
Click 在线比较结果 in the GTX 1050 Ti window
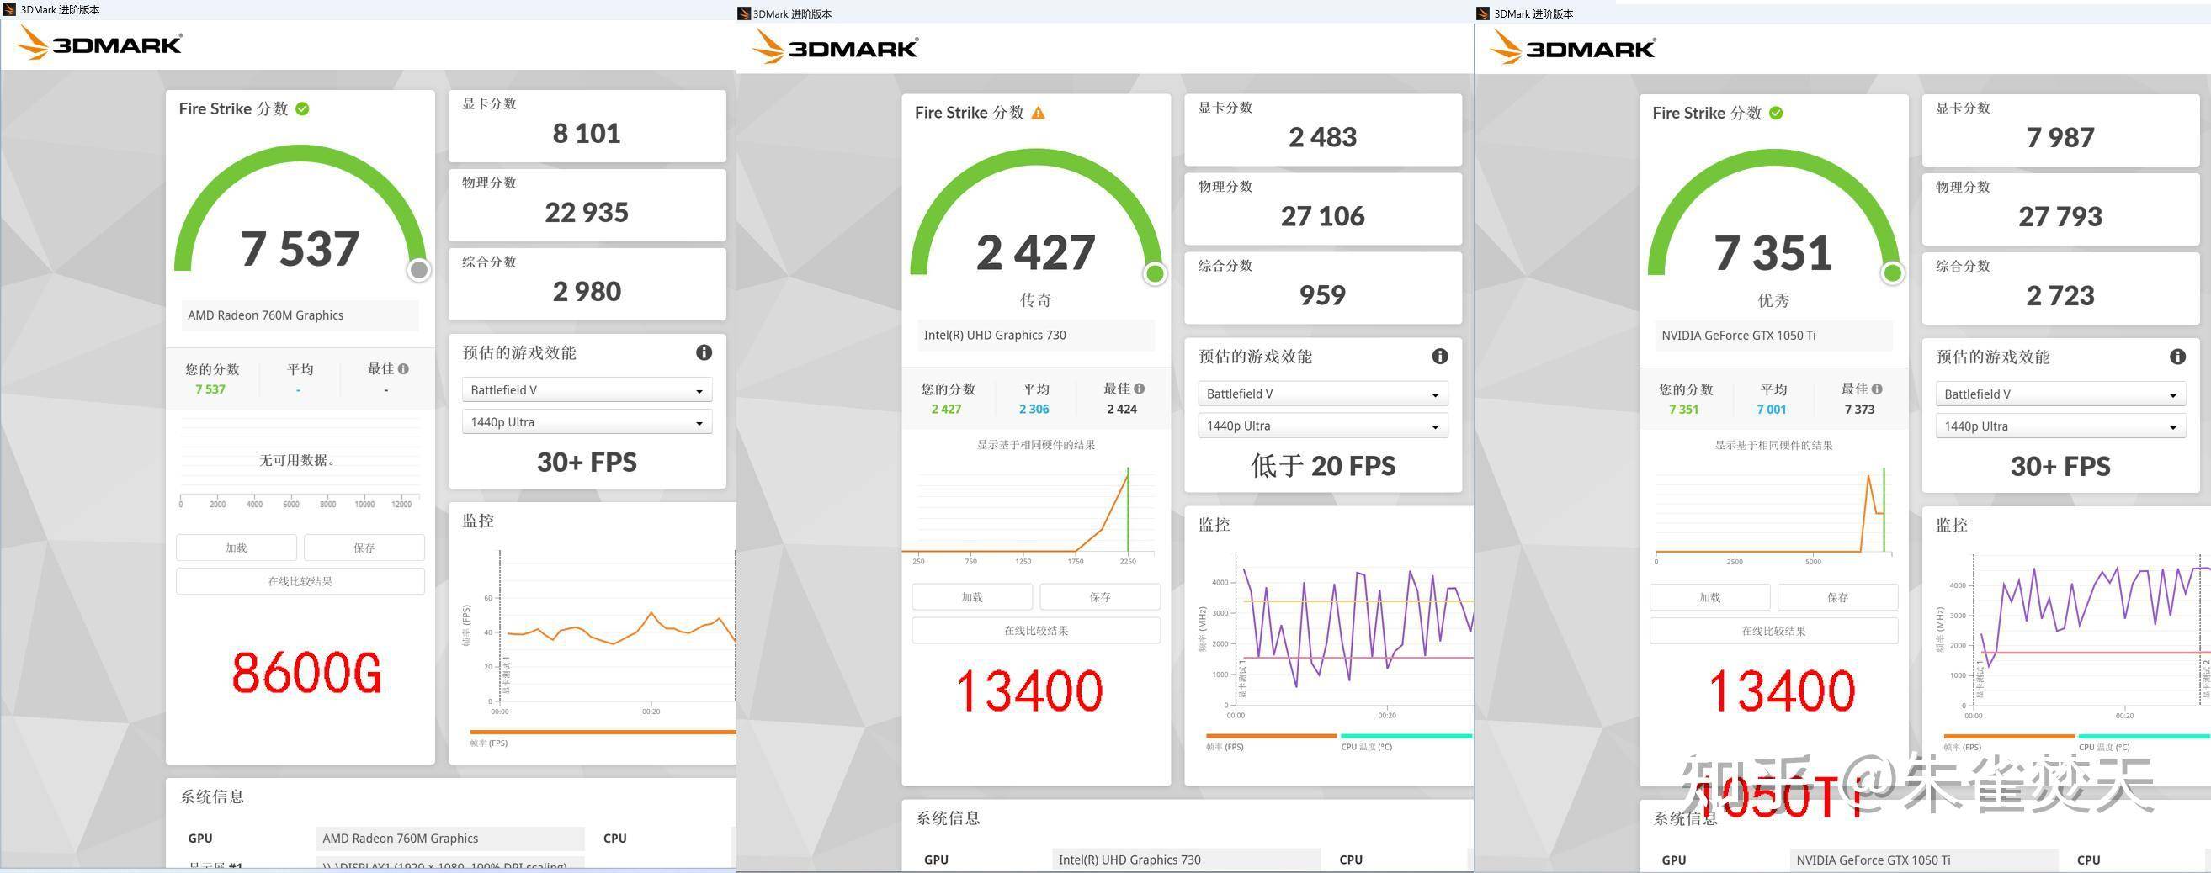pos(1773,630)
